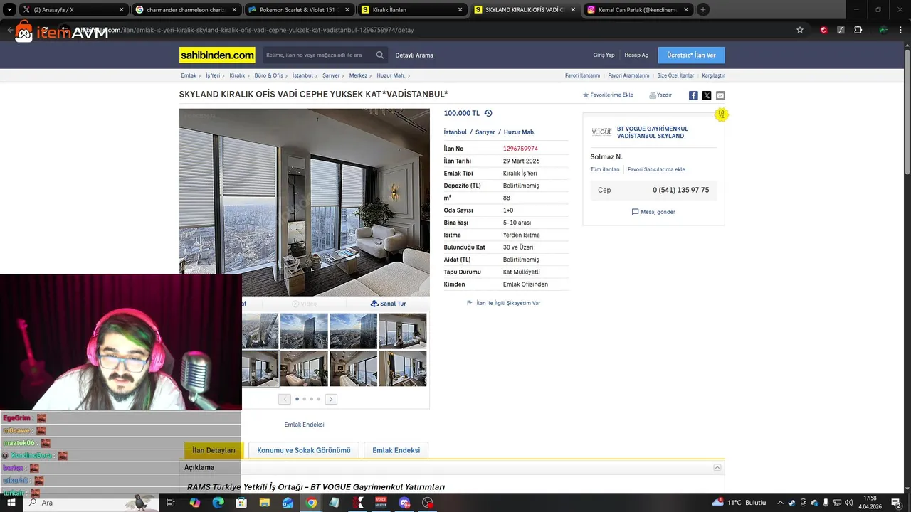The image size is (911, 512).
Task: Open new browser tab
Action: point(702,10)
